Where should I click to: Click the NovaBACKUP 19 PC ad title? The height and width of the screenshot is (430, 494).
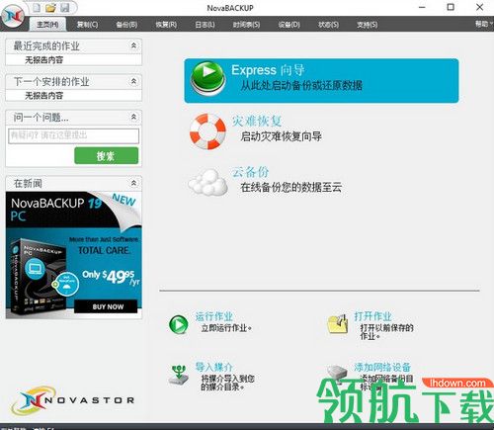pyautogui.click(x=56, y=209)
